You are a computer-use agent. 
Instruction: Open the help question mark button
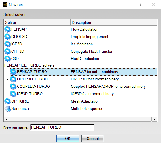point(141,5)
